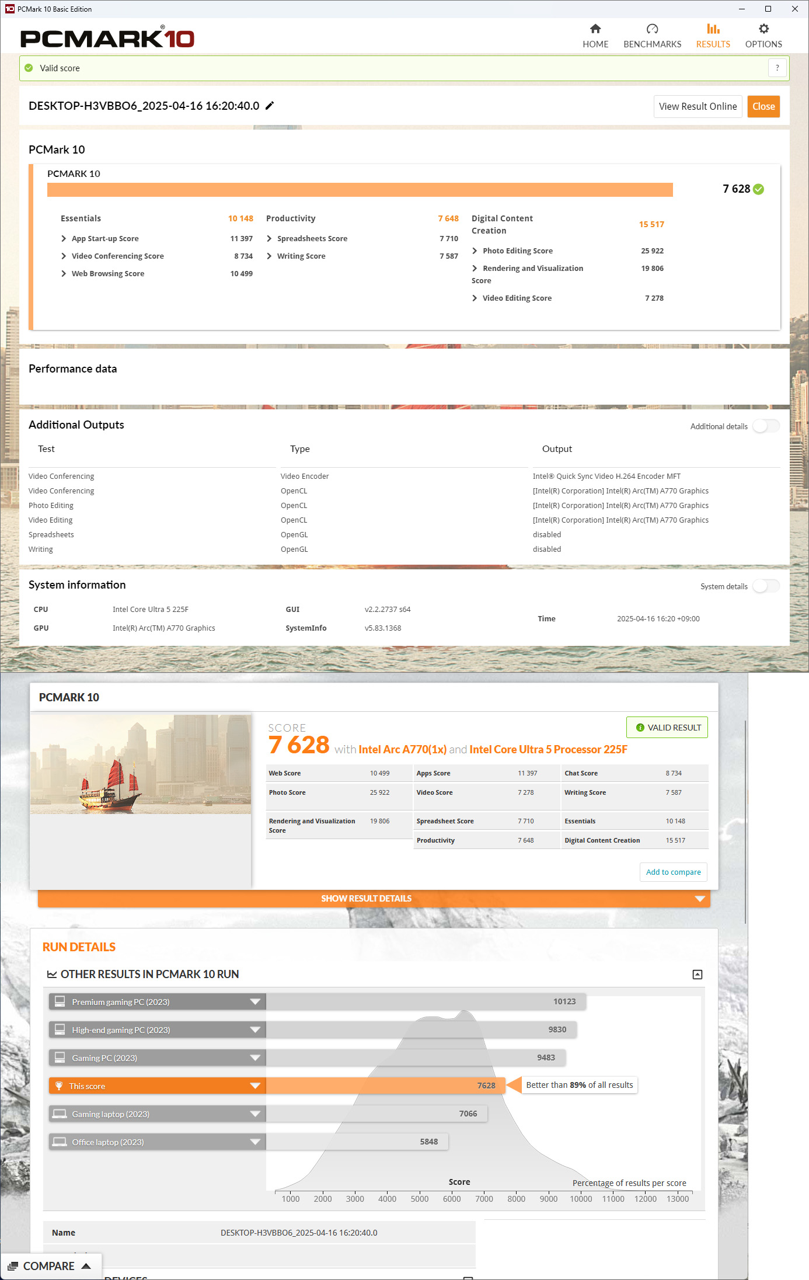Click VALID RESULT badge

(667, 728)
